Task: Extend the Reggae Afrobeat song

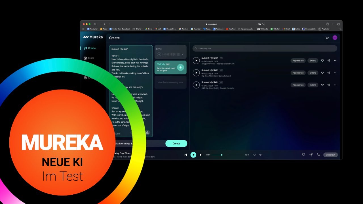Action: (x=313, y=61)
